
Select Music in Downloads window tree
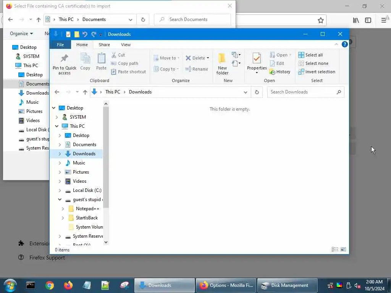click(x=79, y=163)
